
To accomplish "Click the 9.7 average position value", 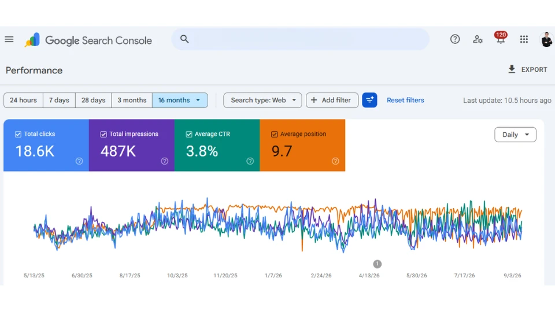I will [282, 151].
